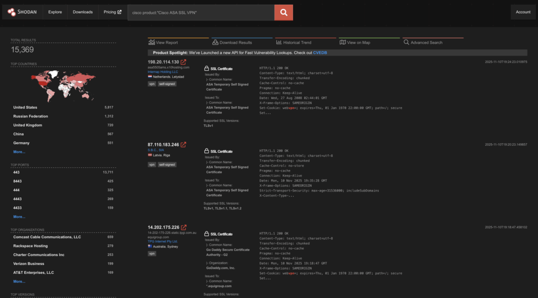
Task: Open the Explore menu item
Action: point(55,12)
